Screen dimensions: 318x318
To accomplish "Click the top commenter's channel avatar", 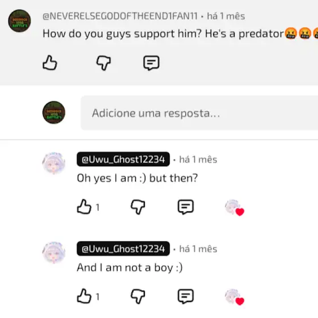I will click(19, 20).
